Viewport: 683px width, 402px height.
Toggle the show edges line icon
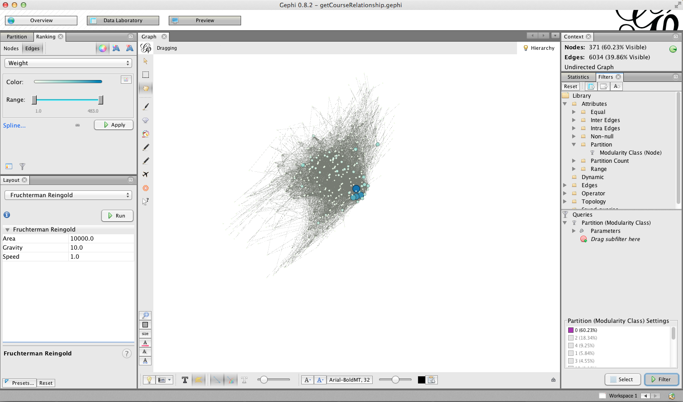pos(217,380)
